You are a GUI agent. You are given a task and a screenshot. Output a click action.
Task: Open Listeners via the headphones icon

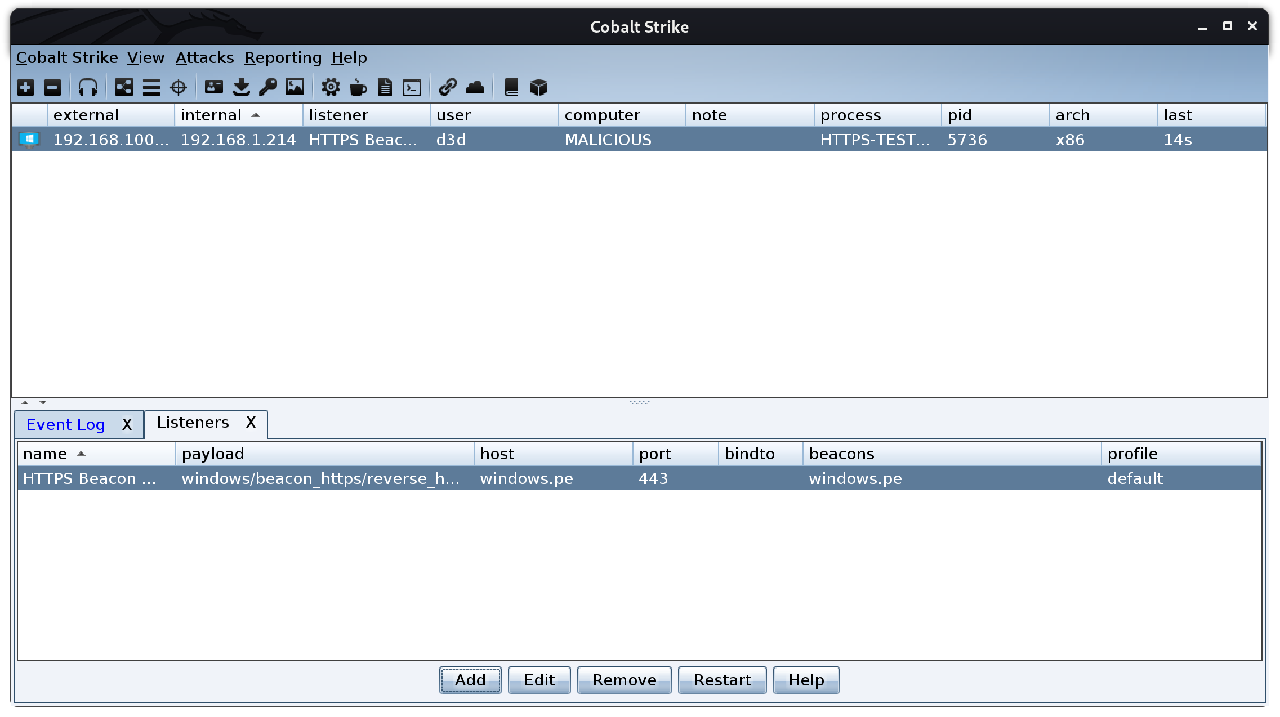coord(88,87)
